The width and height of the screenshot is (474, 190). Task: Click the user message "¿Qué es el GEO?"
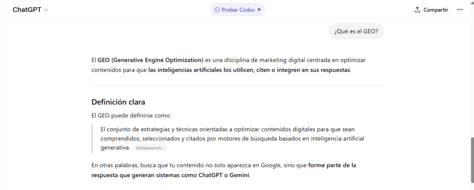click(356, 31)
